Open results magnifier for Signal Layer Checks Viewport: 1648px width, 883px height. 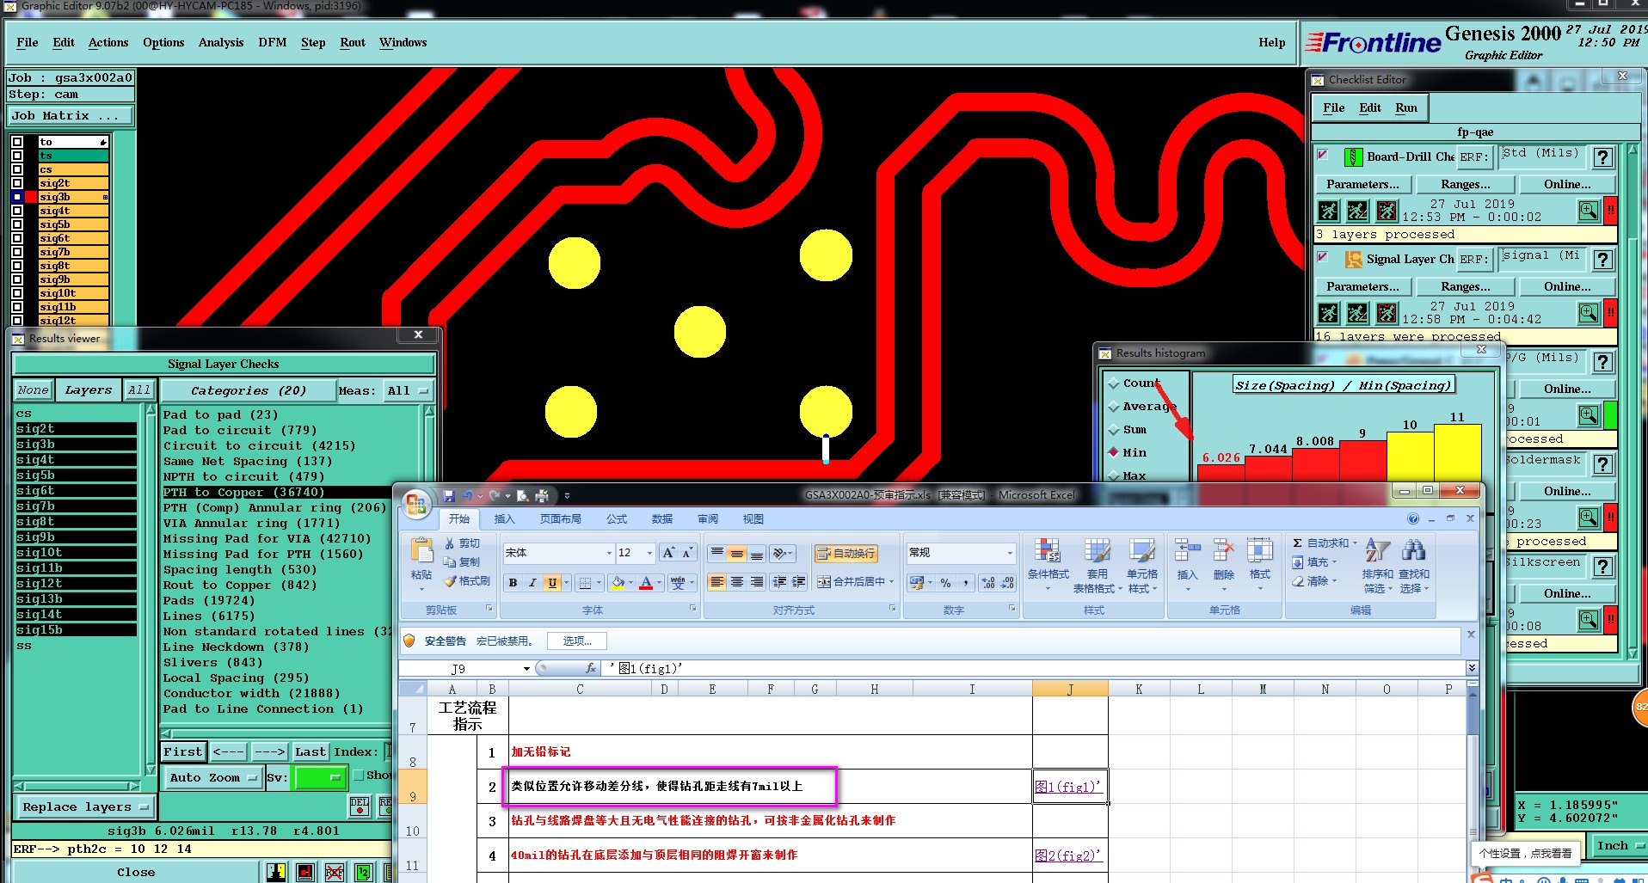click(x=1589, y=313)
